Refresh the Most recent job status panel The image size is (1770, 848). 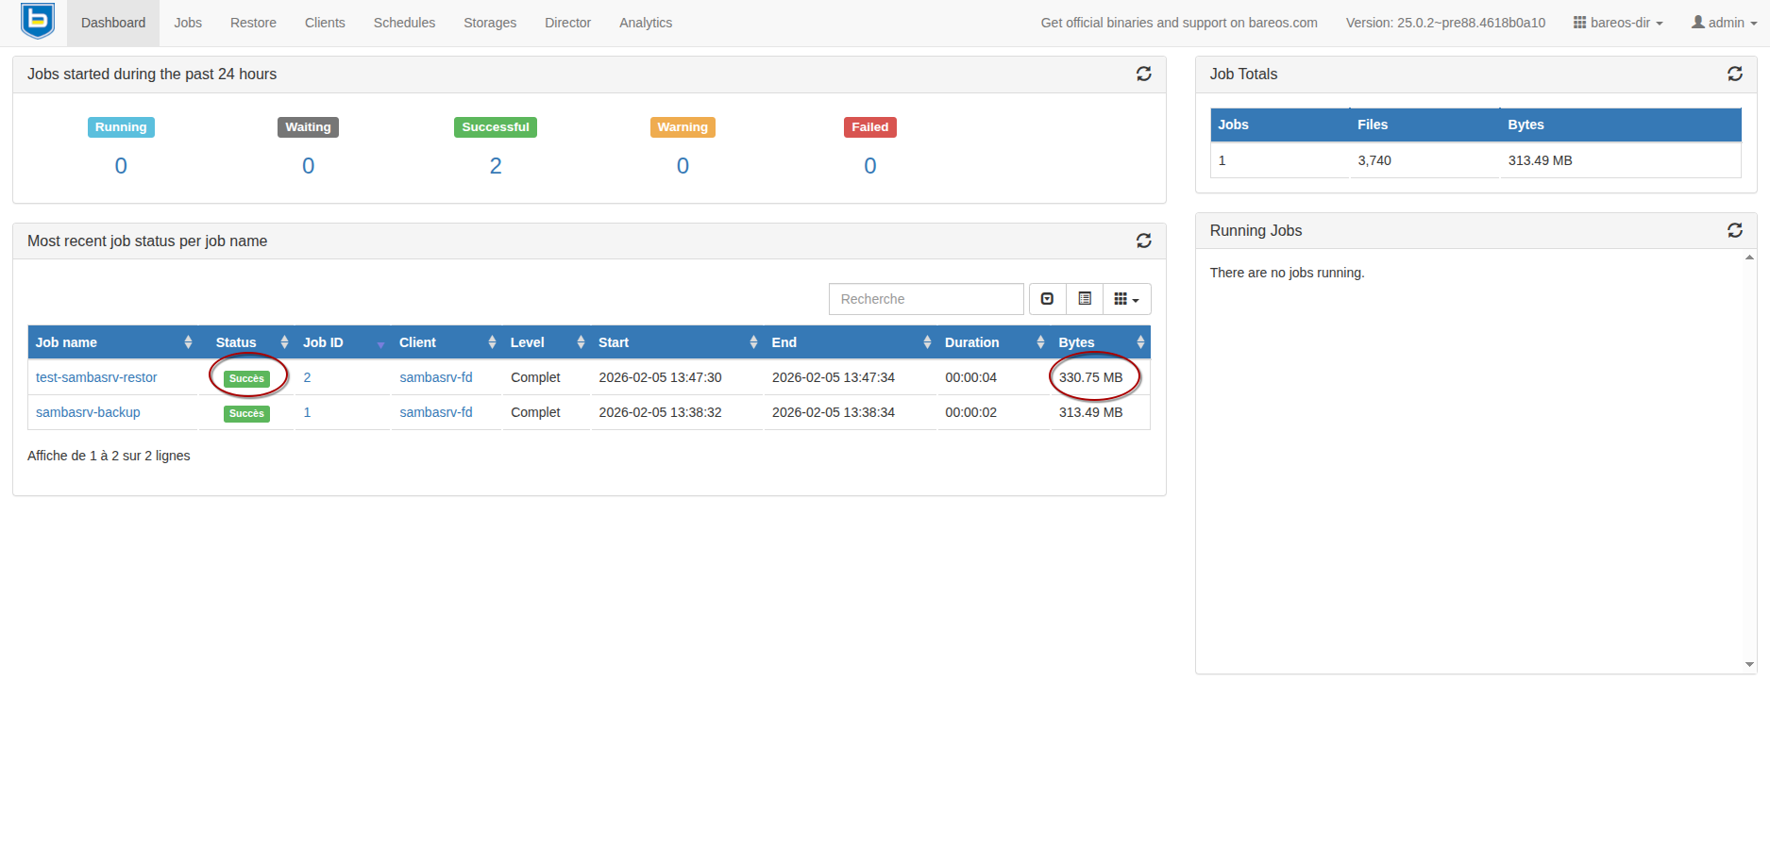pyautogui.click(x=1143, y=241)
